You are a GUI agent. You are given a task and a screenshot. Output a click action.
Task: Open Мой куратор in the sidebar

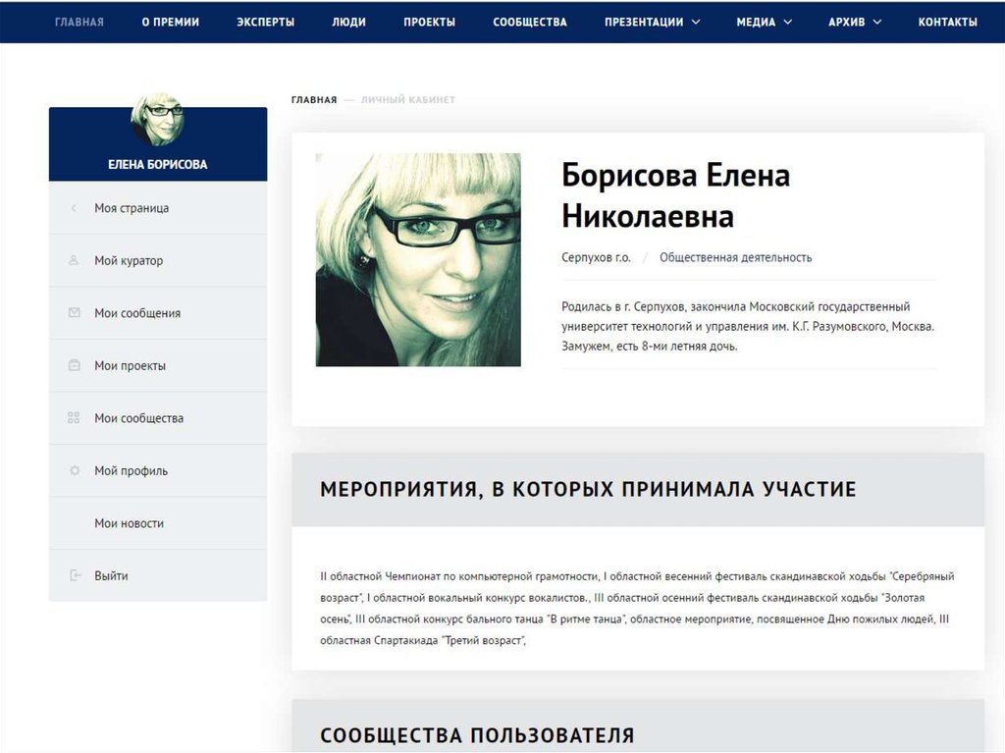click(158, 260)
